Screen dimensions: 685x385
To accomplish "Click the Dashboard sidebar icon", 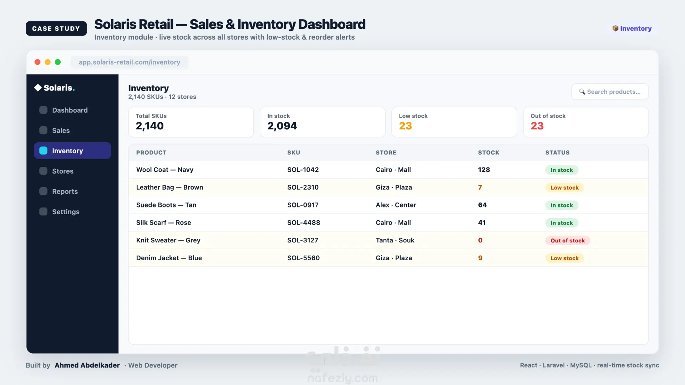I will point(43,110).
